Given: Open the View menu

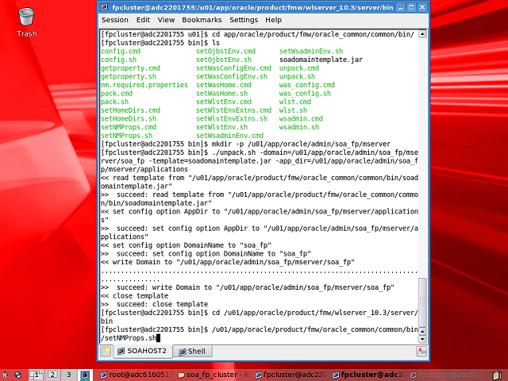Looking at the screenshot, I should 166,20.
